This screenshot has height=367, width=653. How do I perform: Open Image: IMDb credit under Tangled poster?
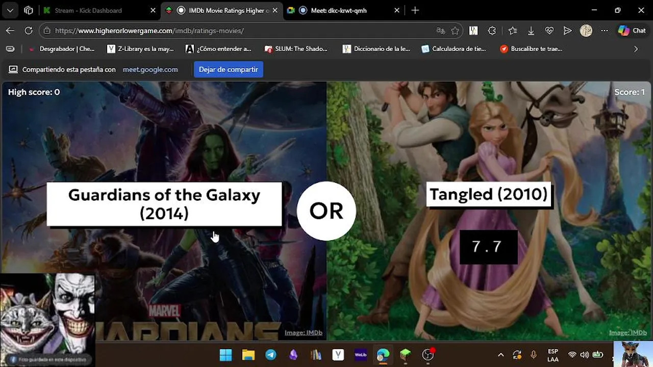[628, 333]
